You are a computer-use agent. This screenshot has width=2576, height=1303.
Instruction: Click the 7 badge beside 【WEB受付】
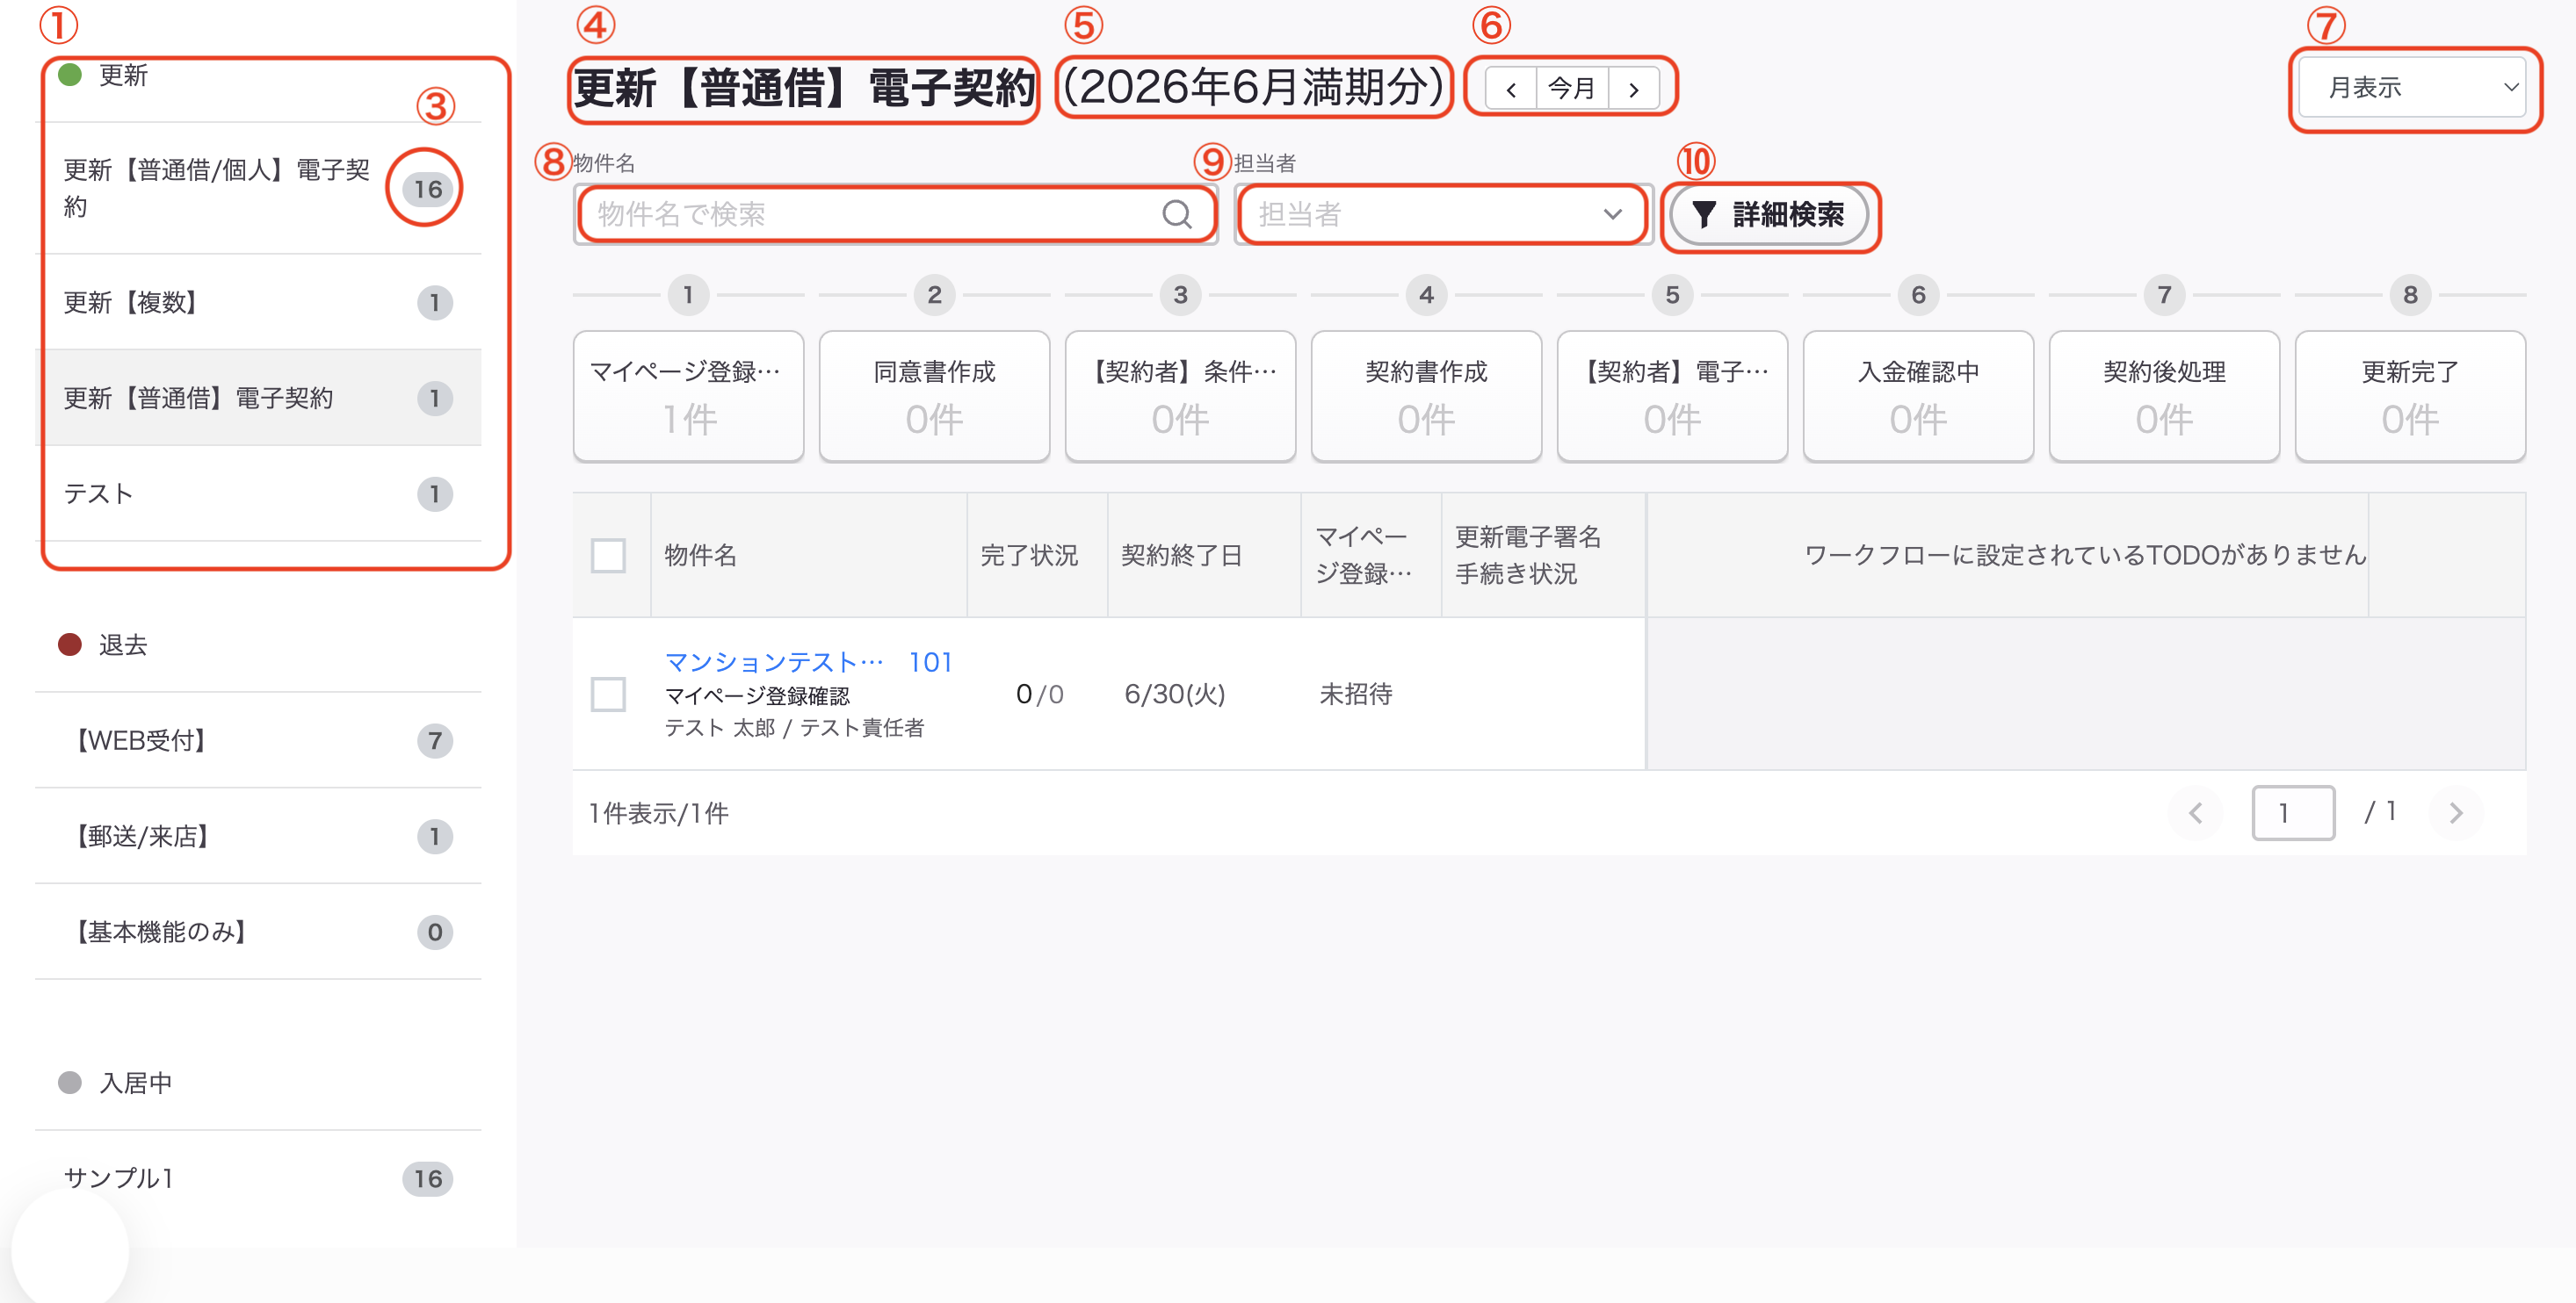(435, 740)
